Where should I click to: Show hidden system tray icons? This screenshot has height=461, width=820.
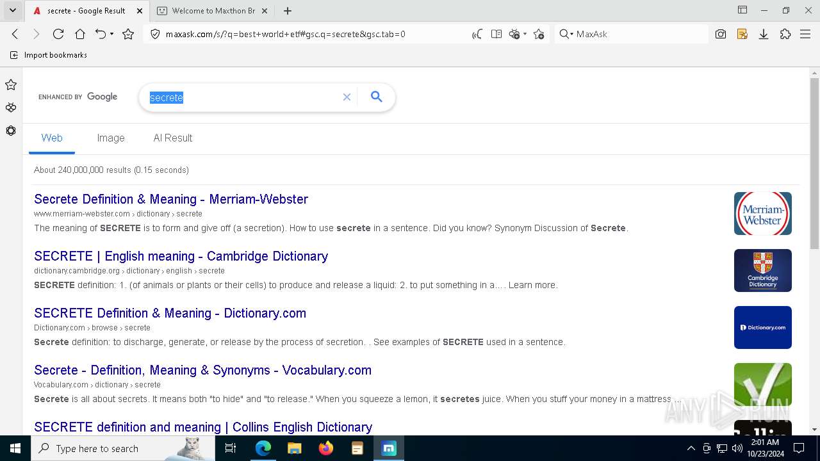691,448
